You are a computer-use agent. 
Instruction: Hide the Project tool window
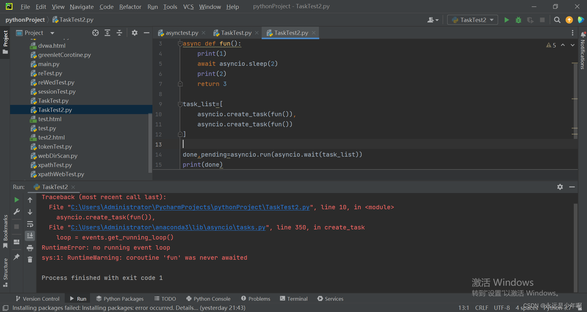pyautogui.click(x=147, y=33)
